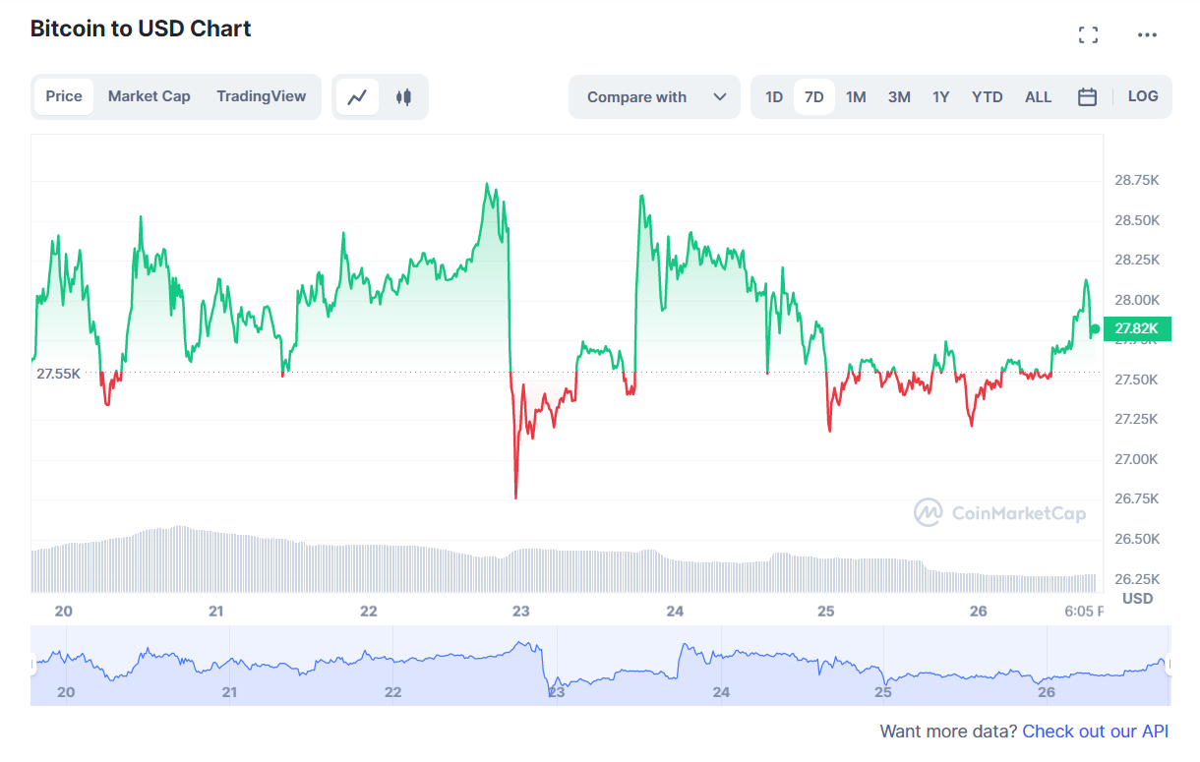Open the Check out our API link
This screenshot has width=1200, height=762.
pyautogui.click(x=1096, y=732)
